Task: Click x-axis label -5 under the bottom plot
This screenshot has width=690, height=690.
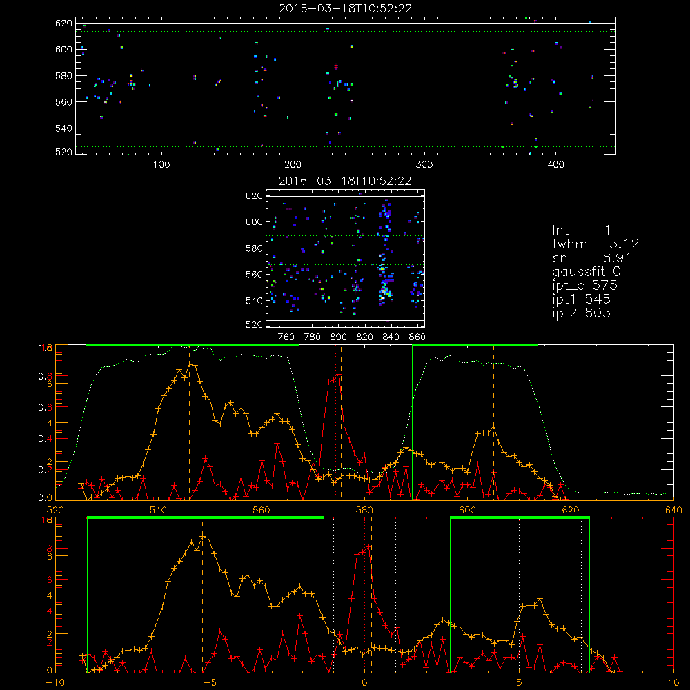Action: pos(210,683)
